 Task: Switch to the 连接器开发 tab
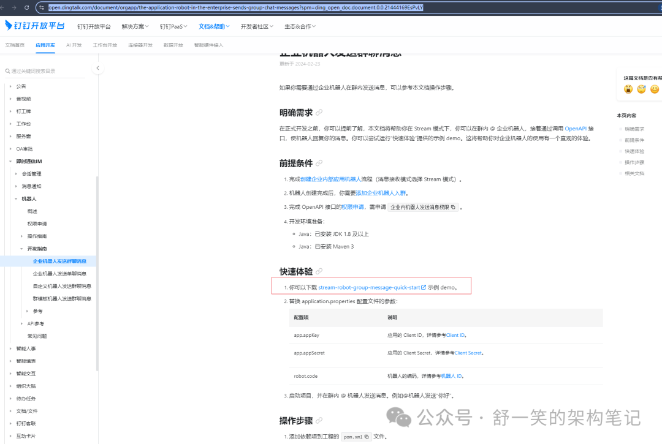(x=140, y=45)
